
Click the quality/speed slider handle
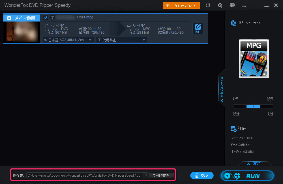pos(253,106)
